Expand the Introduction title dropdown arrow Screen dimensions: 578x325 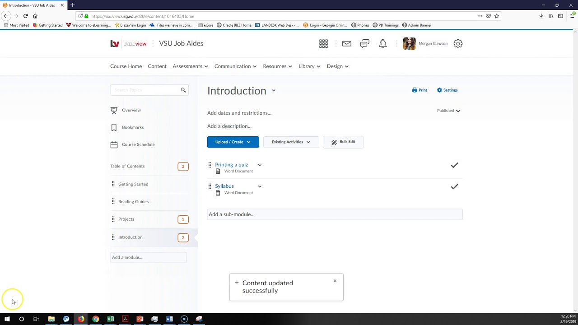(x=274, y=91)
